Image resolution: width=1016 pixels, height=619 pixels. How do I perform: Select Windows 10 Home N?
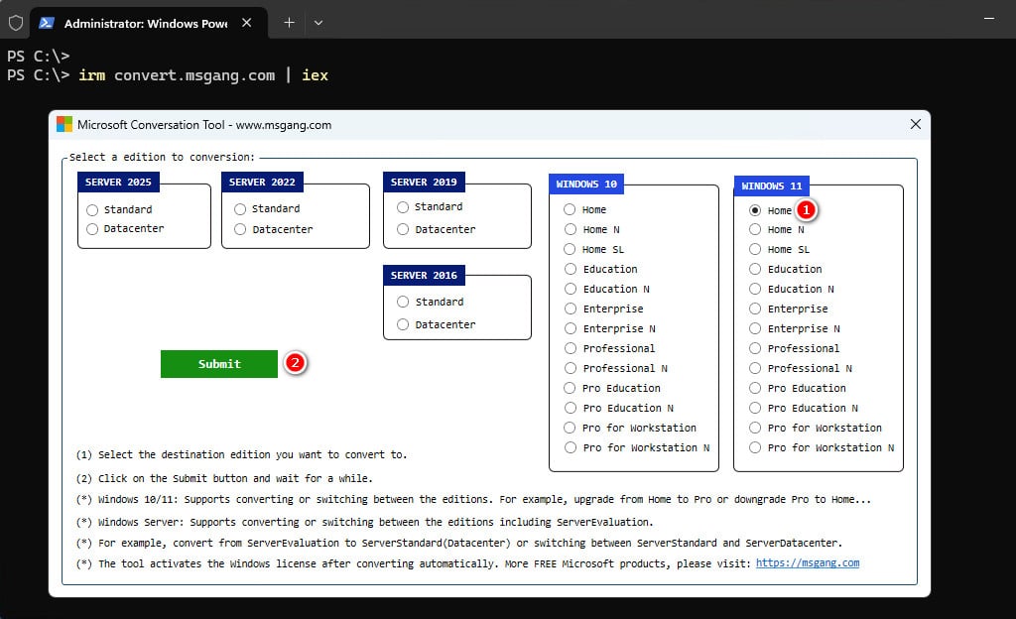pos(591,229)
